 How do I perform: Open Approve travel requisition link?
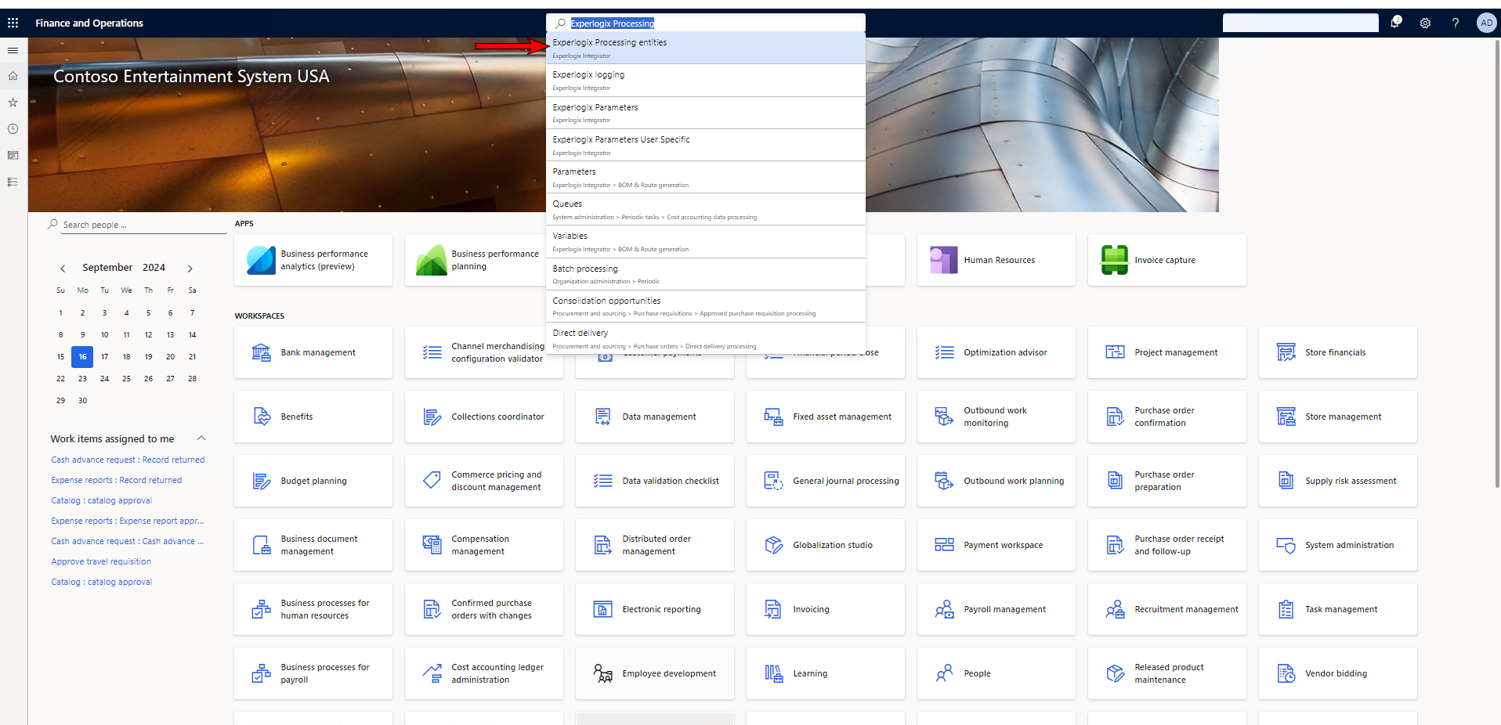[x=101, y=561]
